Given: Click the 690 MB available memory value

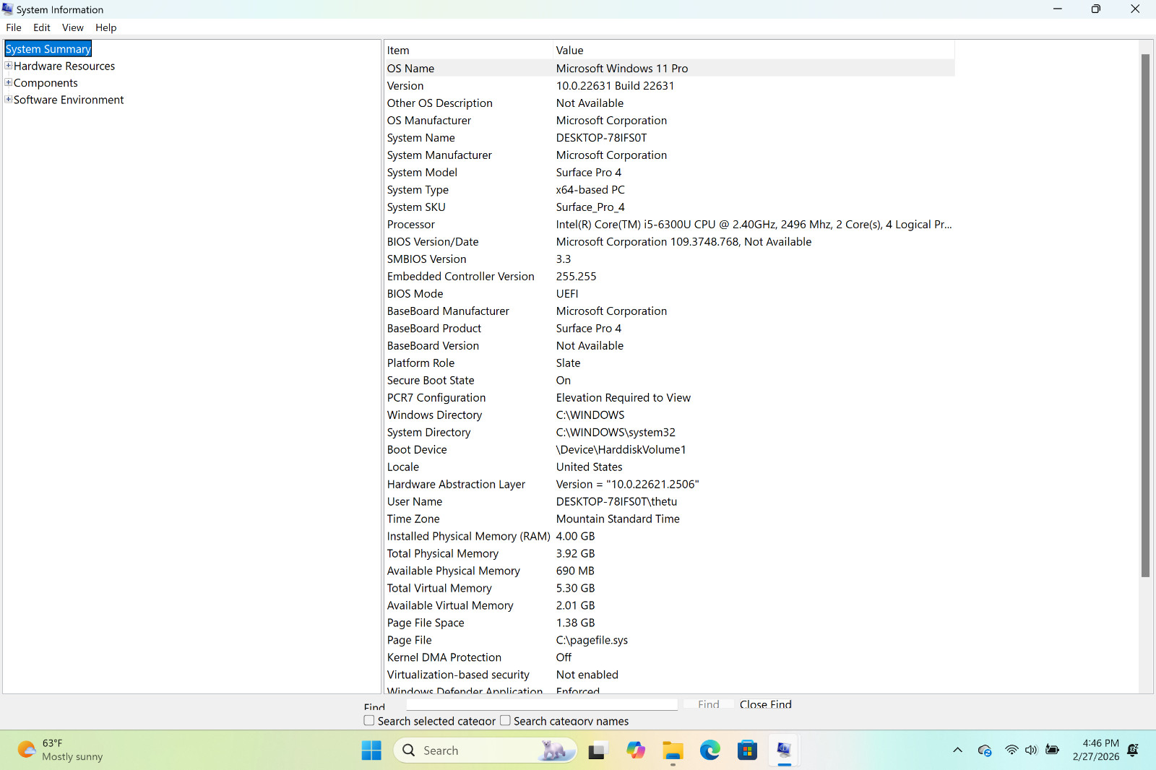Looking at the screenshot, I should pos(575,571).
